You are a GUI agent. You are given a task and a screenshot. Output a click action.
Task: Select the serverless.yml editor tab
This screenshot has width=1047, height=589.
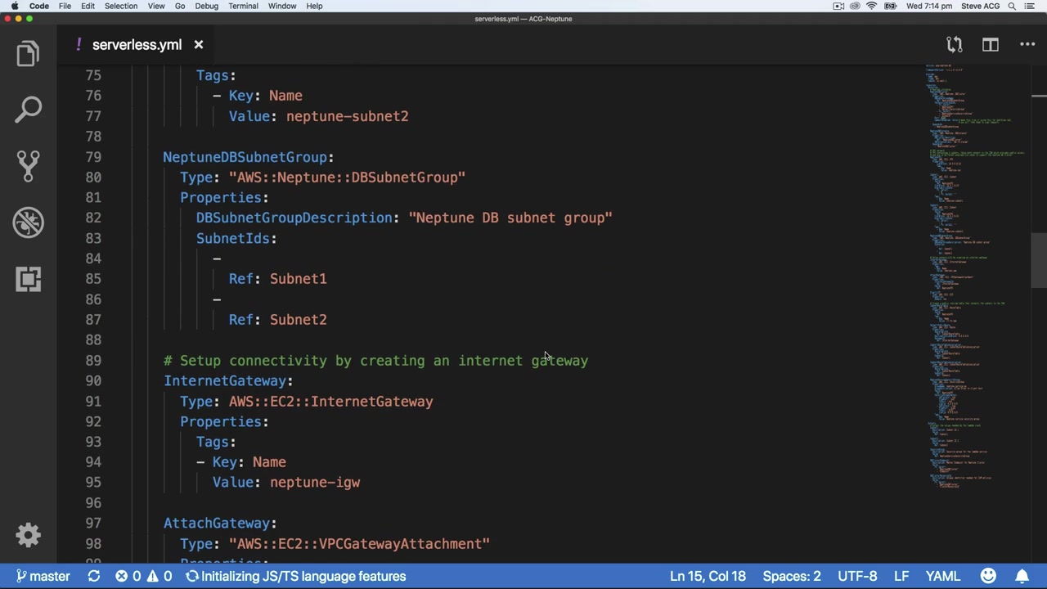[136, 45]
